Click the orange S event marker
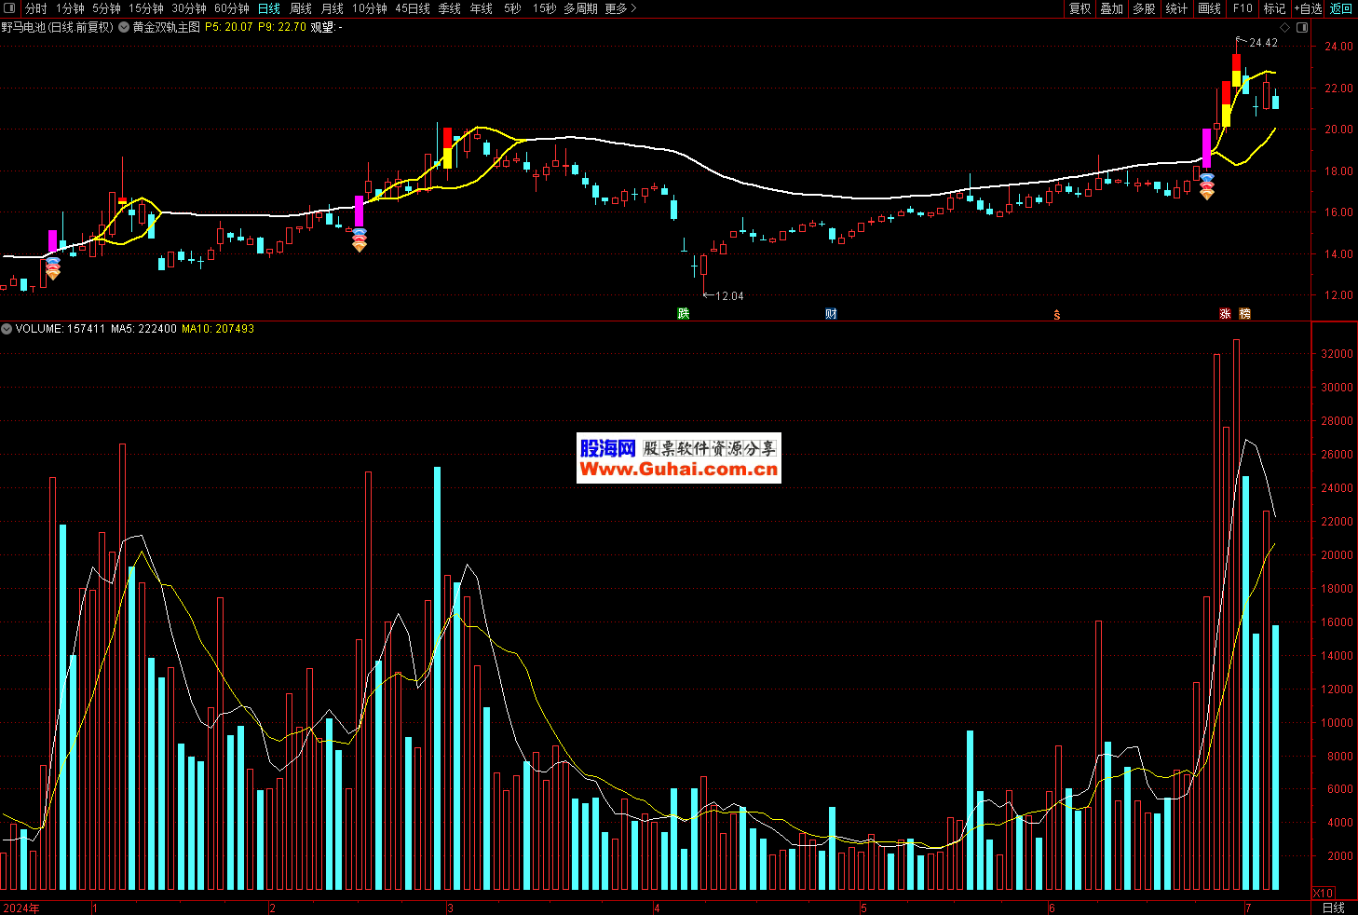Image resolution: width=1358 pixels, height=915 pixels. (1056, 315)
